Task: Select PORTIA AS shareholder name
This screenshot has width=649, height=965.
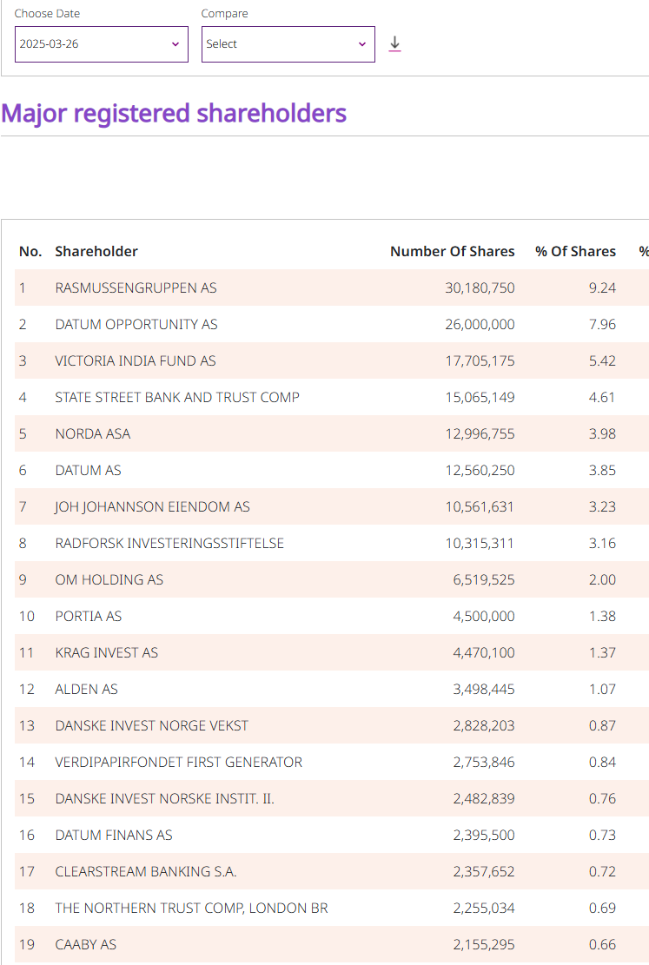Action: tap(88, 616)
